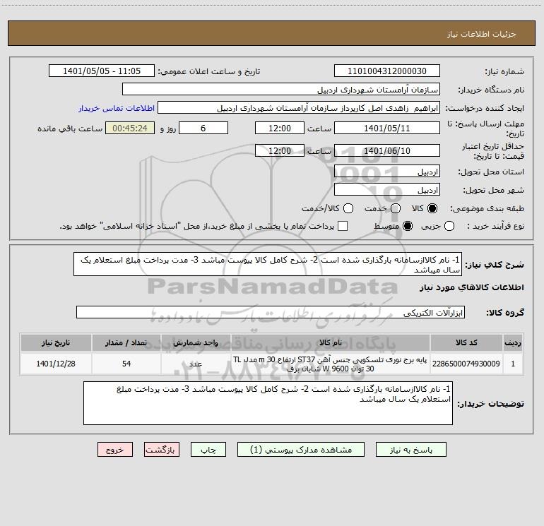544x526 pixels.
Task: Click the گروه کالا field ابزارآلات الکتریکی
Action: (x=271, y=312)
